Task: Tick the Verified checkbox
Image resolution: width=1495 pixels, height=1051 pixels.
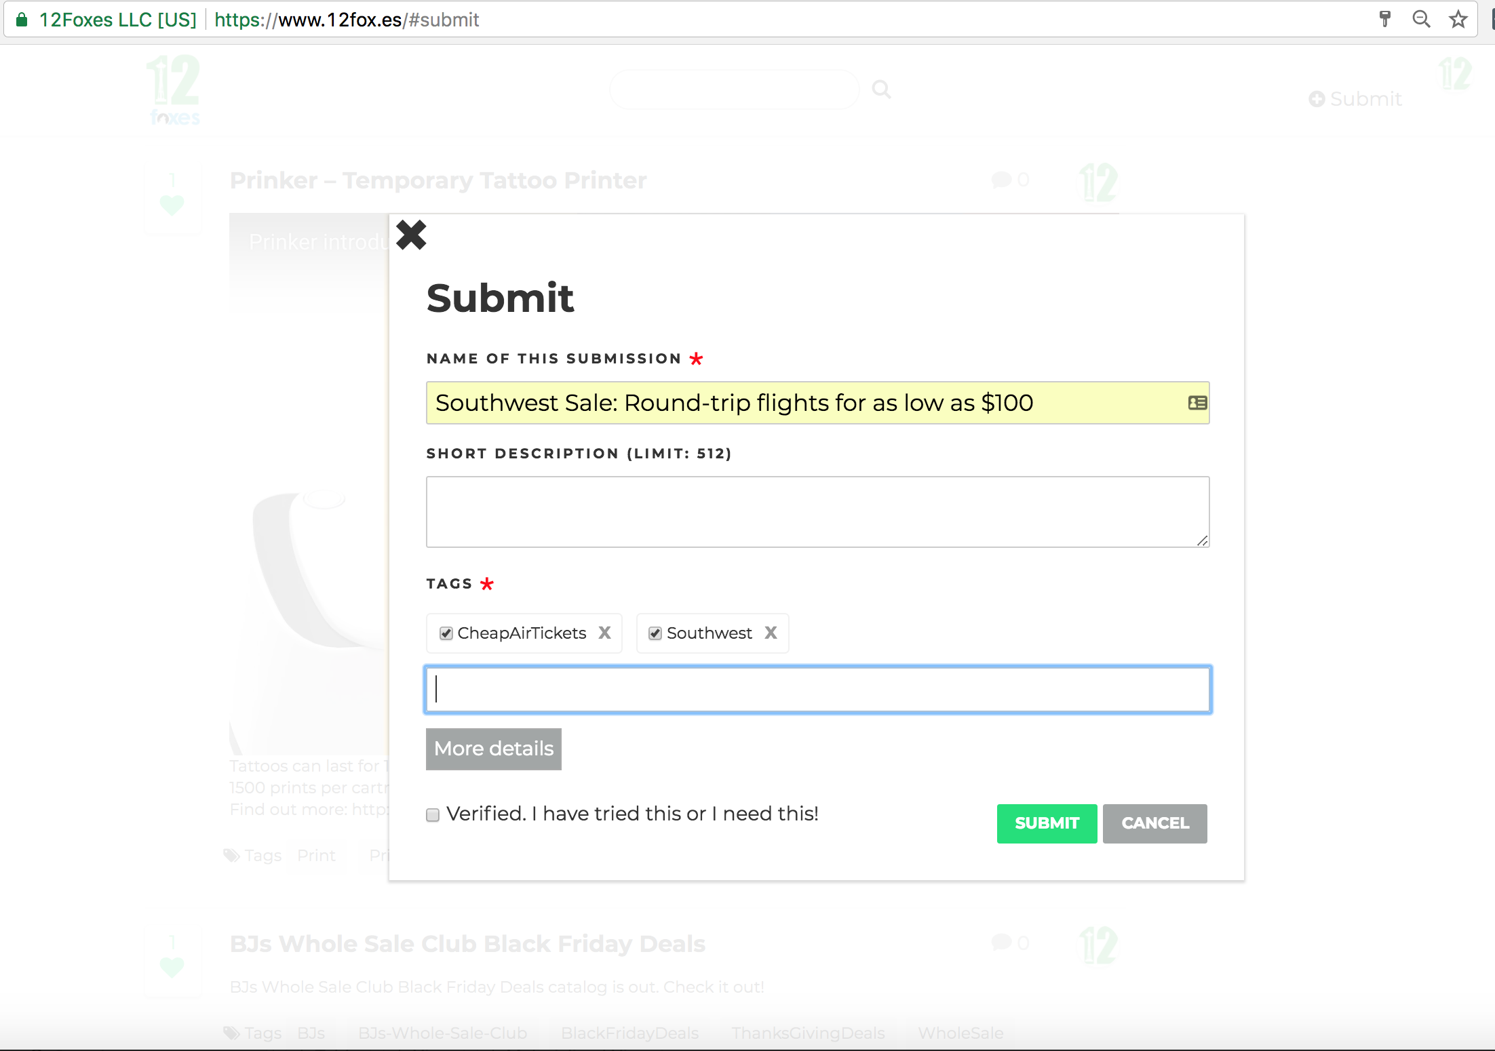Action: tap(433, 814)
